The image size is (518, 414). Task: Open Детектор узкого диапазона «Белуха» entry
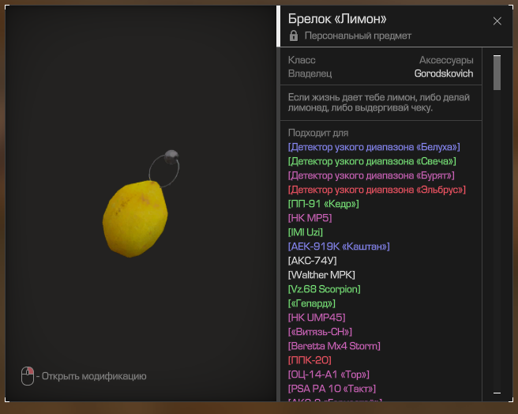click(x=373, y=147)
